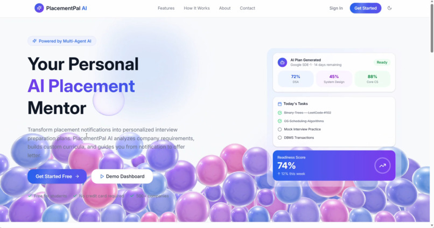The image size is (434, 228).
Task: Click the Get Started Free button
Action: [57, 176]
